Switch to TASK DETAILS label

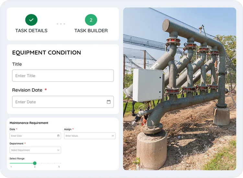(x=31, y=31)
